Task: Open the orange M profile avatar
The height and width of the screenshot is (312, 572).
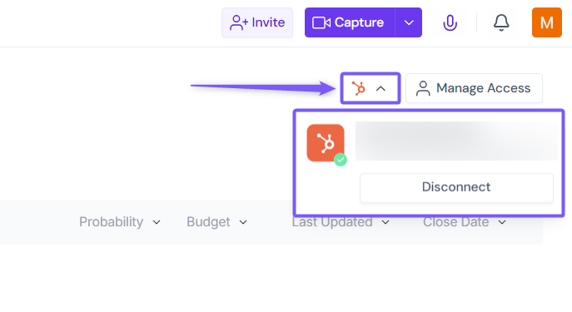Action: click(x=546, y=22)
